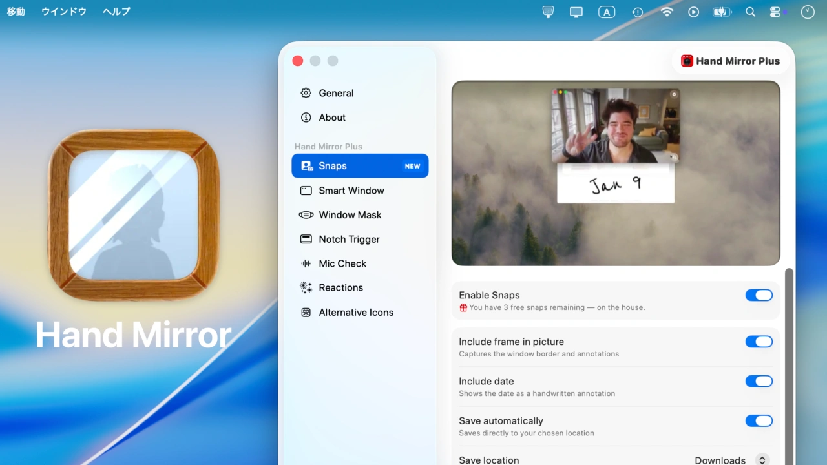Click the Window Mask icon

(306, 215)
